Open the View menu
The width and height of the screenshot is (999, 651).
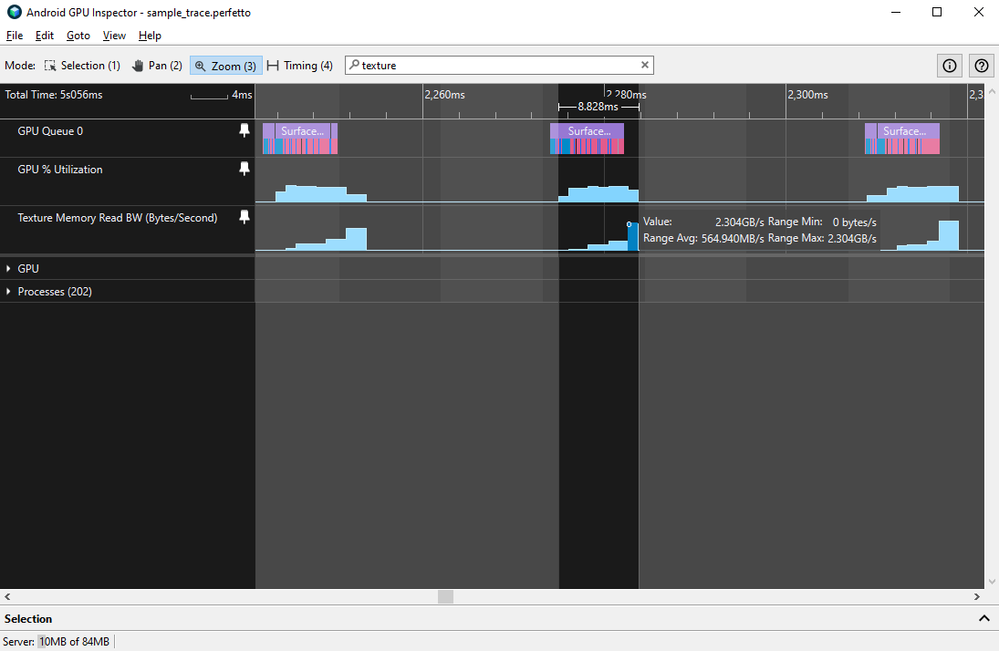(x=114, y=36)
